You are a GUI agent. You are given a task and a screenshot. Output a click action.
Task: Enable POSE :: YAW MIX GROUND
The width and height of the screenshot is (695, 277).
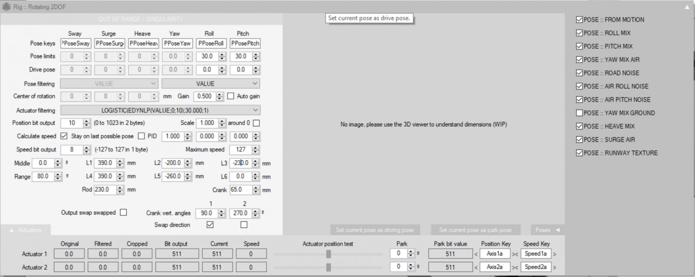click(579, 113)
